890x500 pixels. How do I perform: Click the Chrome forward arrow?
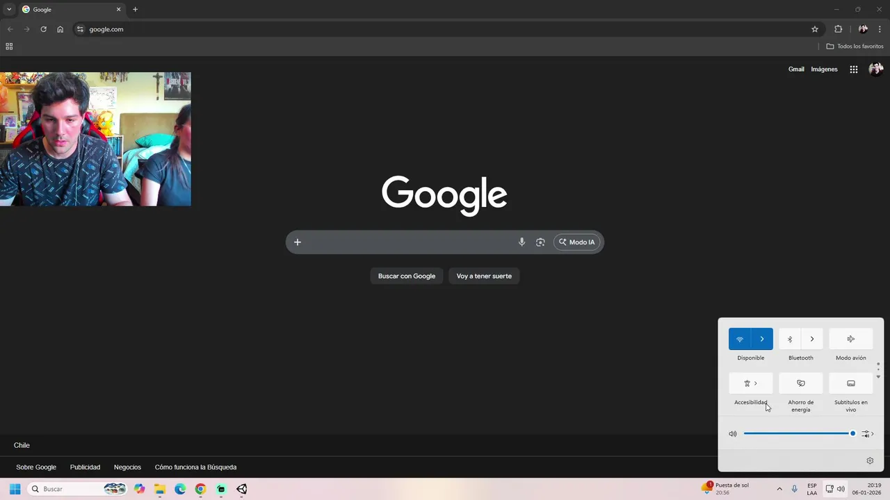(26, 29)
